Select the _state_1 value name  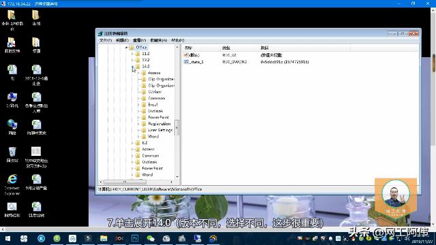tap(196, 62)
